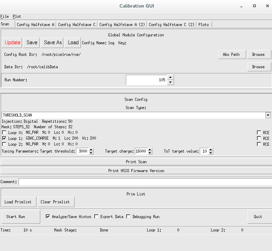Uncheck Analyze/Save Histos checkbox
The height and width of the screenshot is (251, 272).
pyautogui.click(x=48, y=217)
